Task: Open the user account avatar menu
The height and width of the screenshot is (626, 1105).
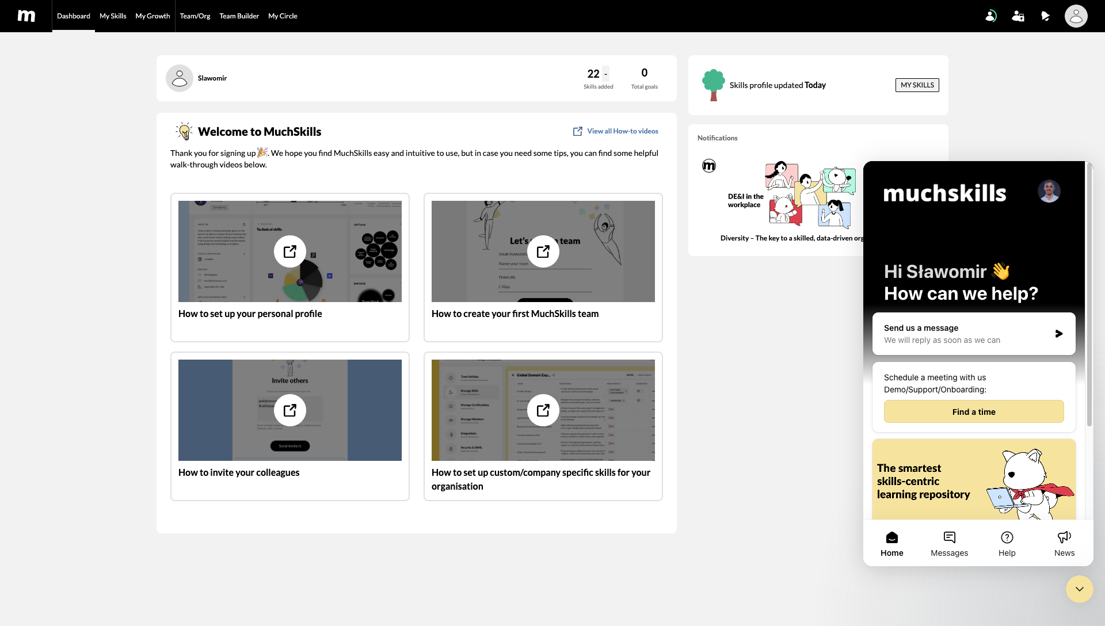Action: pyautogui.click(x=1076, y=16)
